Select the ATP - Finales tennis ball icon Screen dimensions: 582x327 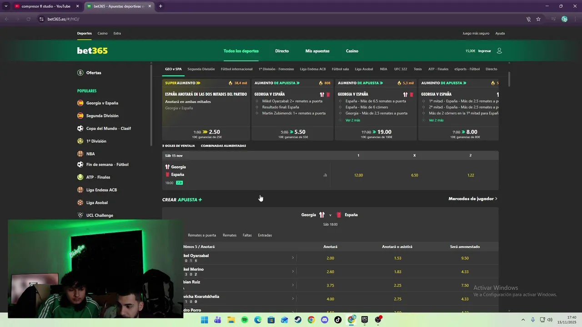coord(80,177)
